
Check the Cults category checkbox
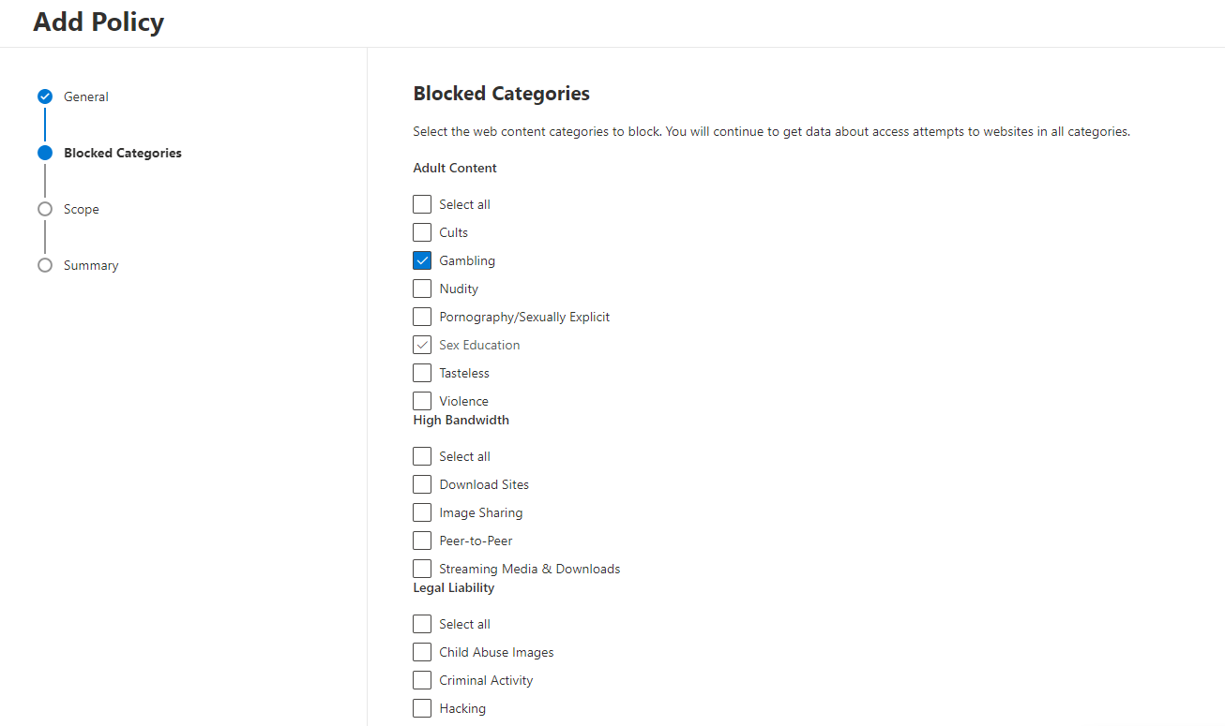pyautogui.click(x=422, y=231)
